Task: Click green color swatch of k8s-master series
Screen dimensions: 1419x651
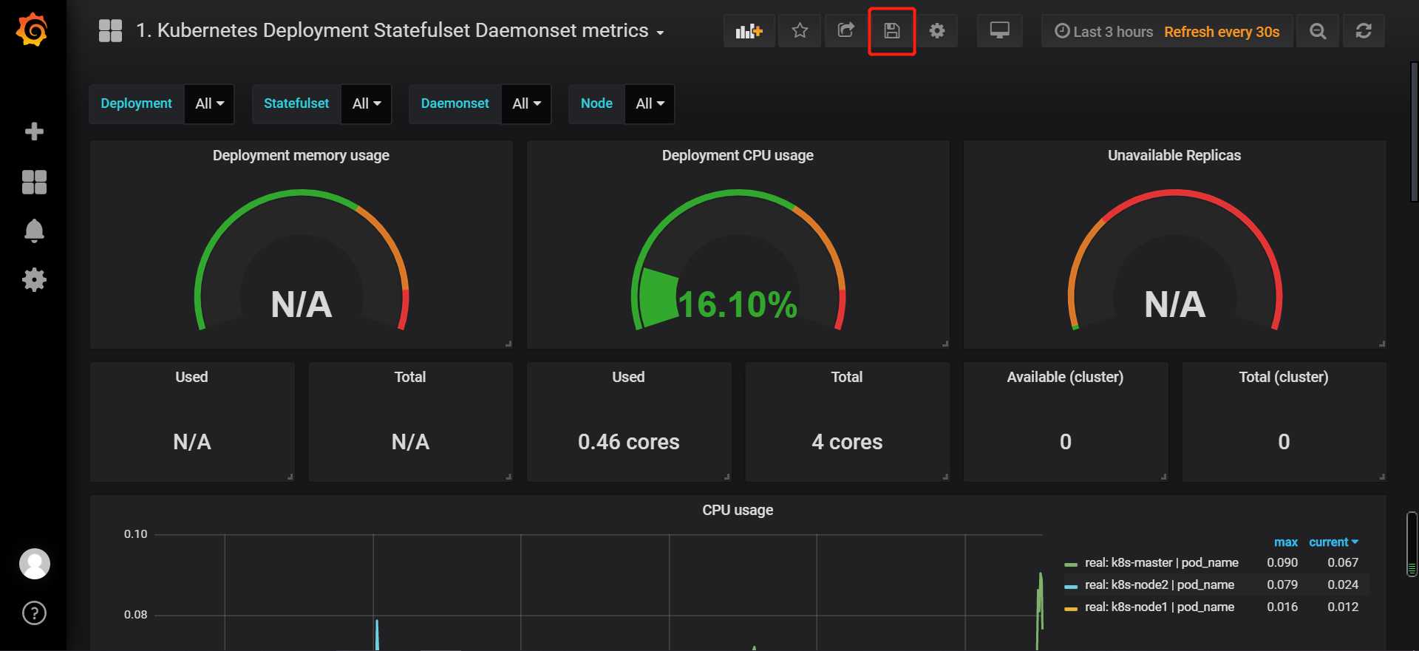Action: (1071, 565)
